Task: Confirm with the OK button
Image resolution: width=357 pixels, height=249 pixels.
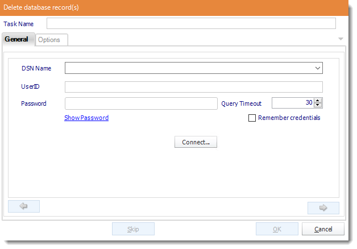Action: 277,229
